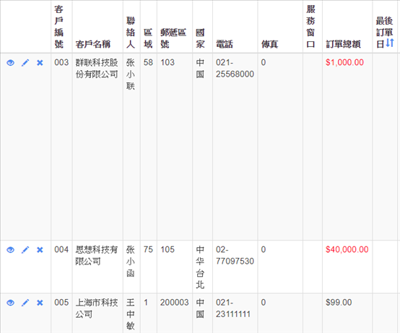Delete customer 003 with the X icon

pos(40,63)
